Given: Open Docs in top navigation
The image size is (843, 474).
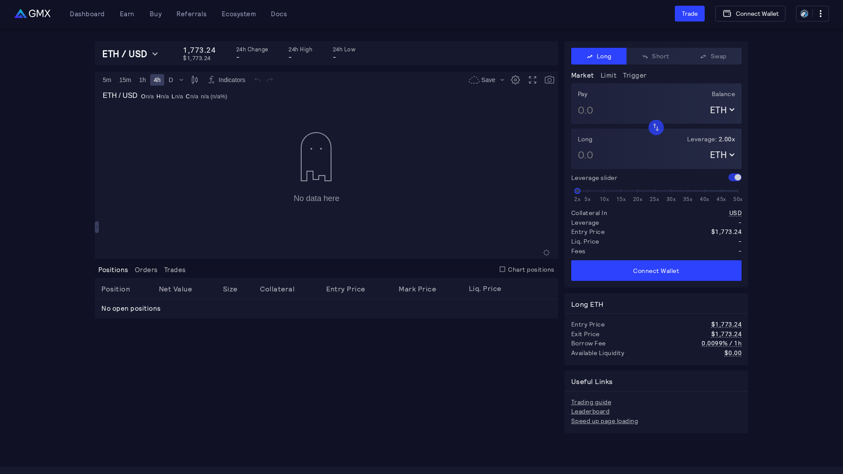Looking at the screenshot, I should [279, 14].
